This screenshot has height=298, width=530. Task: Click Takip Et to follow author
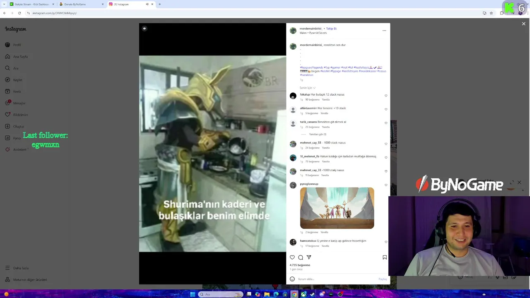coord(331,29)
